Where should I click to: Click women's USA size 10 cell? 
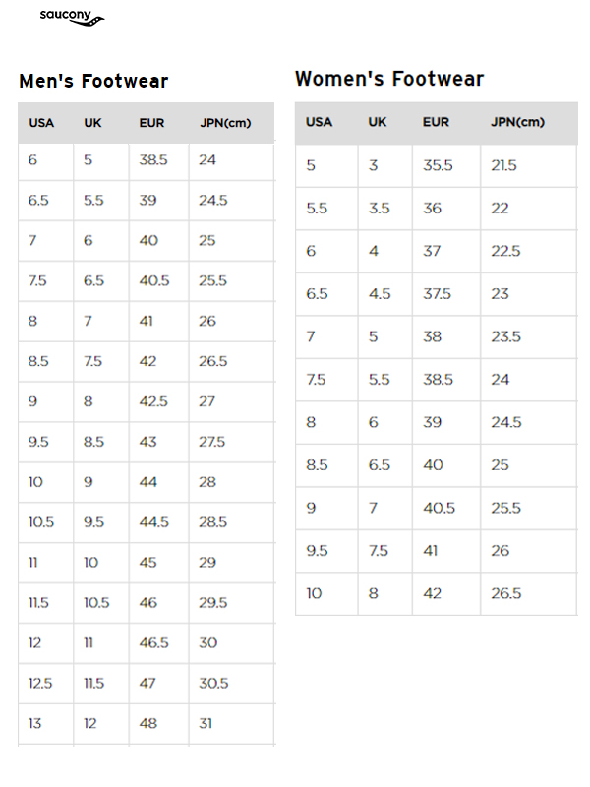pyautogui.click(x=314, y=593)
